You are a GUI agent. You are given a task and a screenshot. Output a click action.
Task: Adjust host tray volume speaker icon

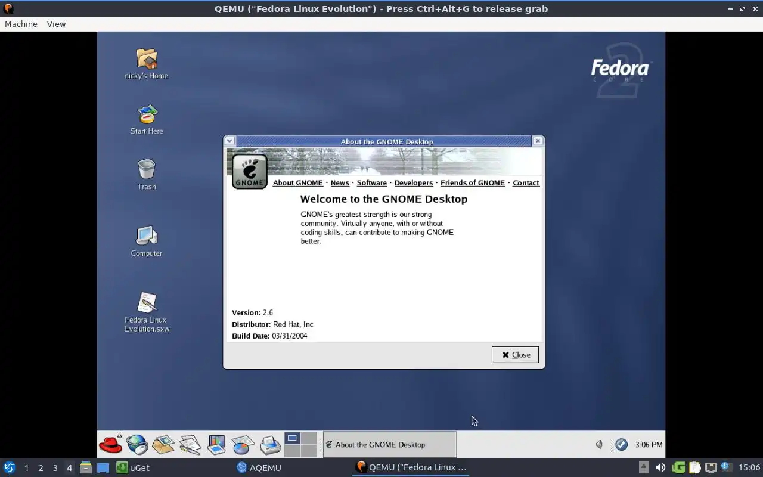[x=660, y=467]
